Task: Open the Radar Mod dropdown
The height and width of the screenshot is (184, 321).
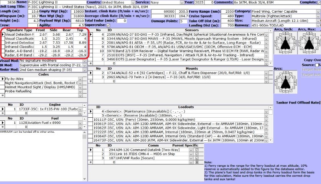Action: click(x=84, y=70)
